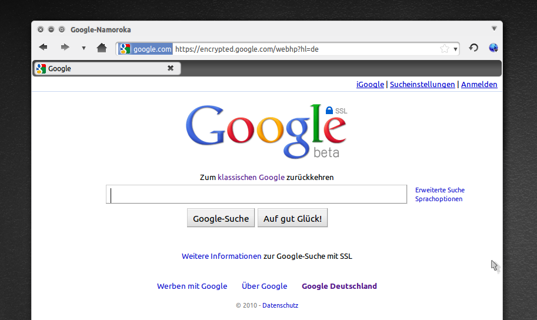Screen dimensions: 537x320
Task: Focus the Google search text box
Action: (x=256, y=194)
